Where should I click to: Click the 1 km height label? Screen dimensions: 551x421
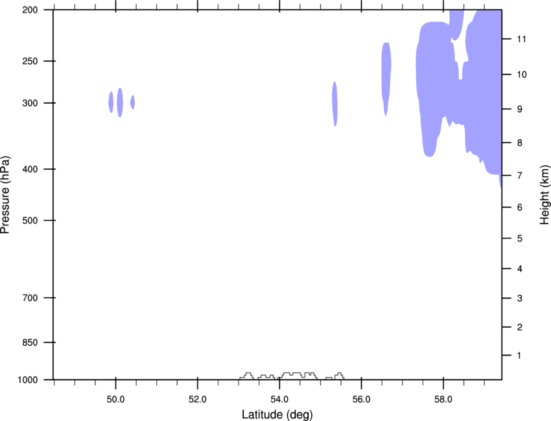point(520,356)
